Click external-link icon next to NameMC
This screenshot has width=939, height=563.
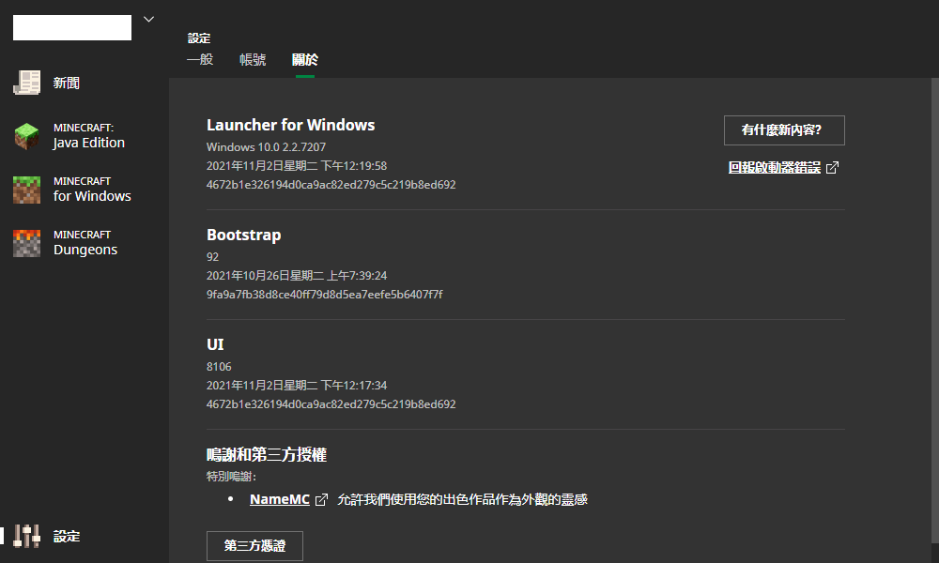(x=321, y=499)
